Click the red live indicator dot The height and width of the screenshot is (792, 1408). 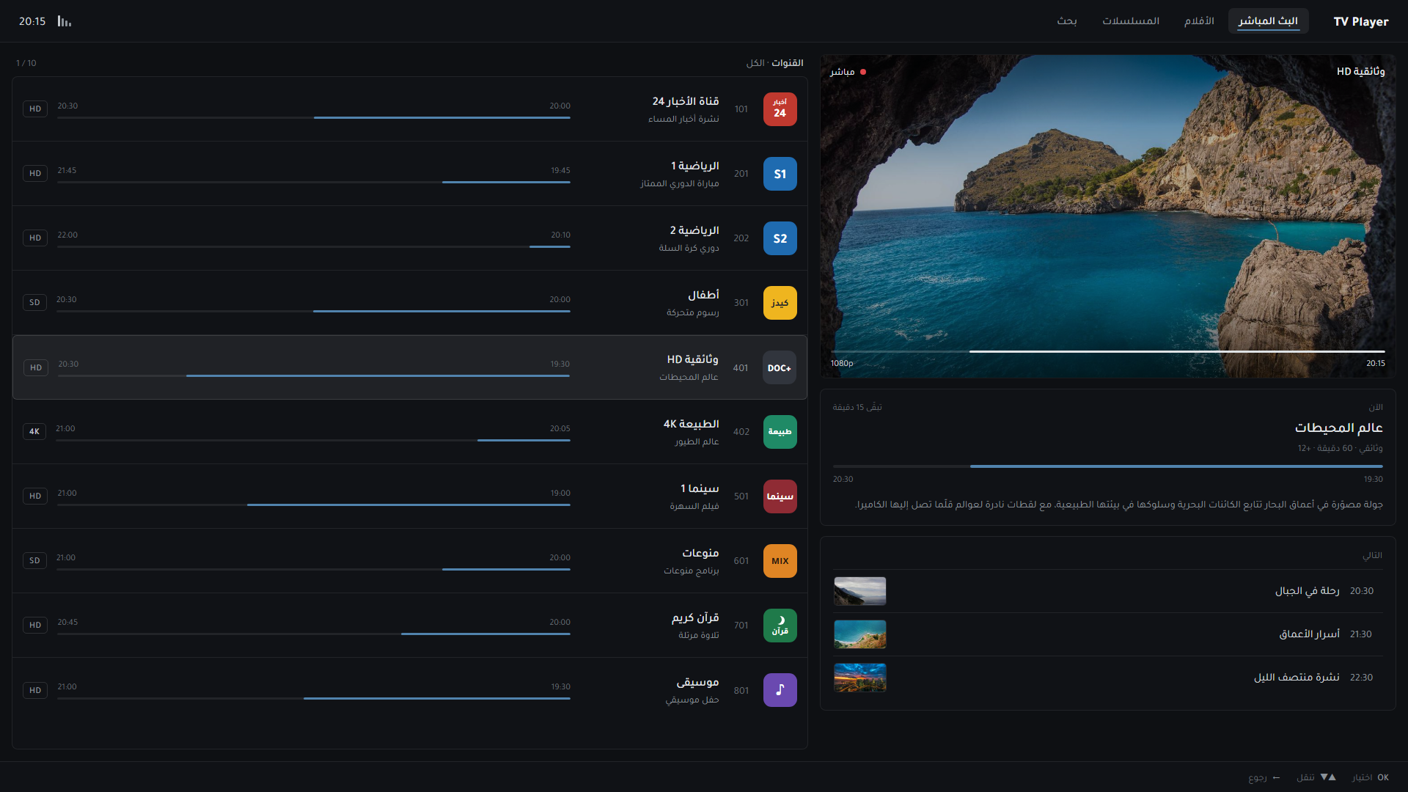[x=863, y=72]
